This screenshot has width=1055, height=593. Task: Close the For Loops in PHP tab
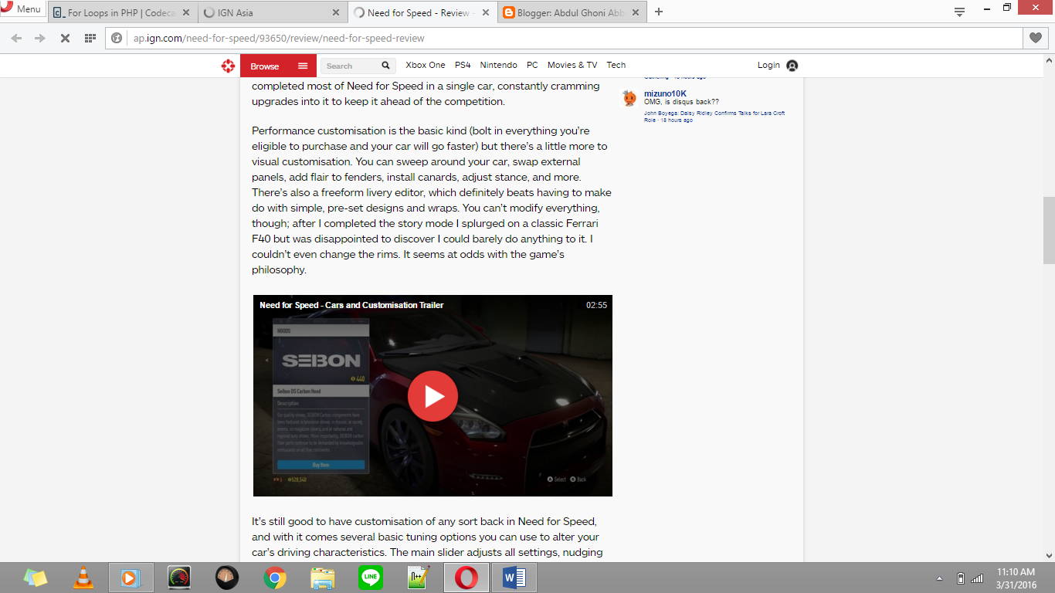pyautogui.click(x=185, y=13)
